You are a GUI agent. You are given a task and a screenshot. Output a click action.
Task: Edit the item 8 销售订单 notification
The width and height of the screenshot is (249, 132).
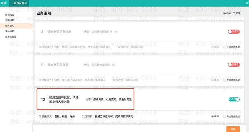(x=215, y=47)
